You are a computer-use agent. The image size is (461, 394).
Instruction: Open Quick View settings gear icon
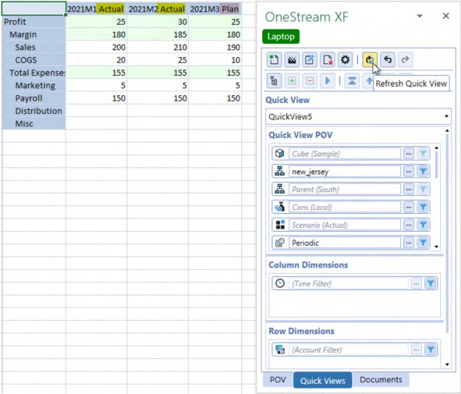pos(345,60)
